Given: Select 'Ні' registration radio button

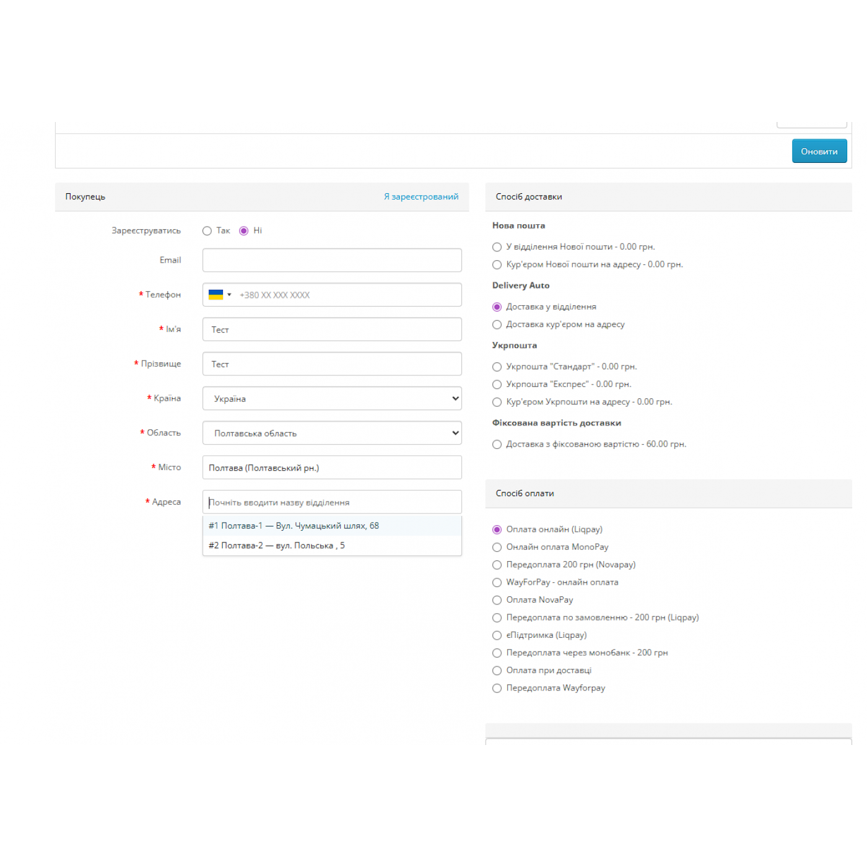Looking at the screenshot, I should point(244,231).
